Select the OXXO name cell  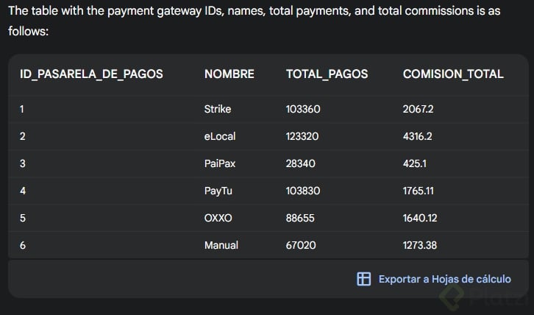click(x=219, y=218)
